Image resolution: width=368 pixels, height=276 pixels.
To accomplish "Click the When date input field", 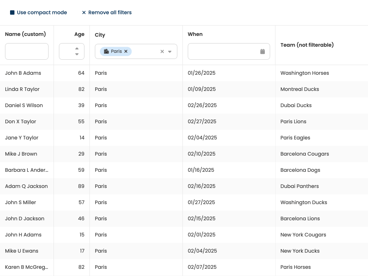I will click(223, 51).
